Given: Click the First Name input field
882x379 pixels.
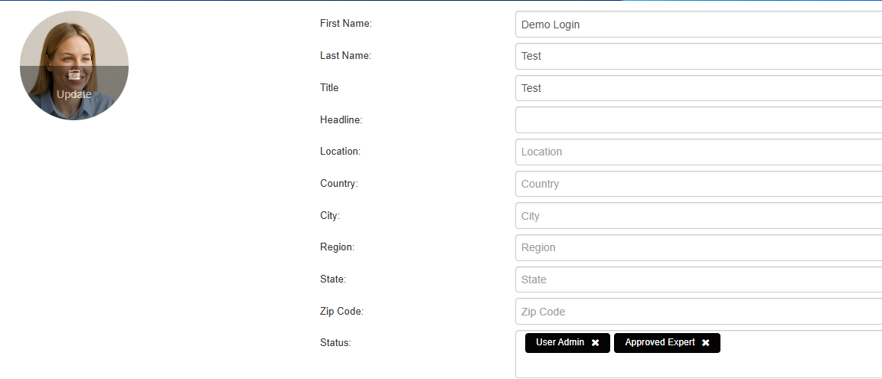Looking at the screenshot, I should (698, 25).
